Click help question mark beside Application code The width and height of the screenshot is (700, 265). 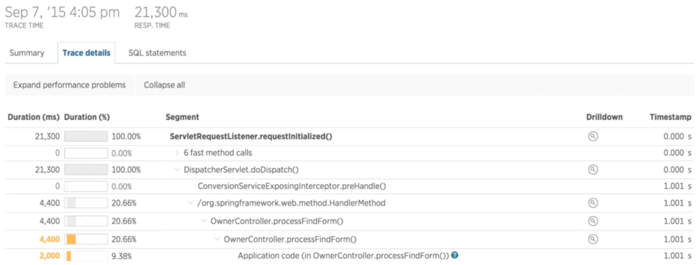click(455, 255)
